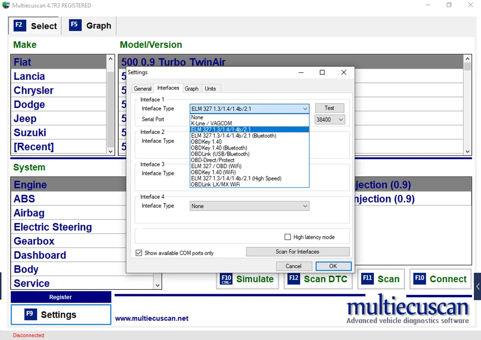Click the F2 Select button

(x=35, y=26)
